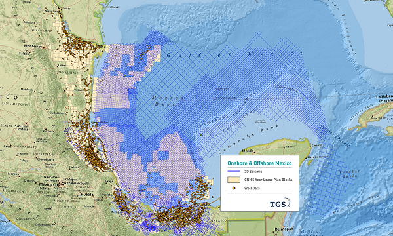The width and height of the screenshot is (393, 236).
Task: Select 'CNH 5 Year Lease Plan Blocks' label
Action: 268,180
